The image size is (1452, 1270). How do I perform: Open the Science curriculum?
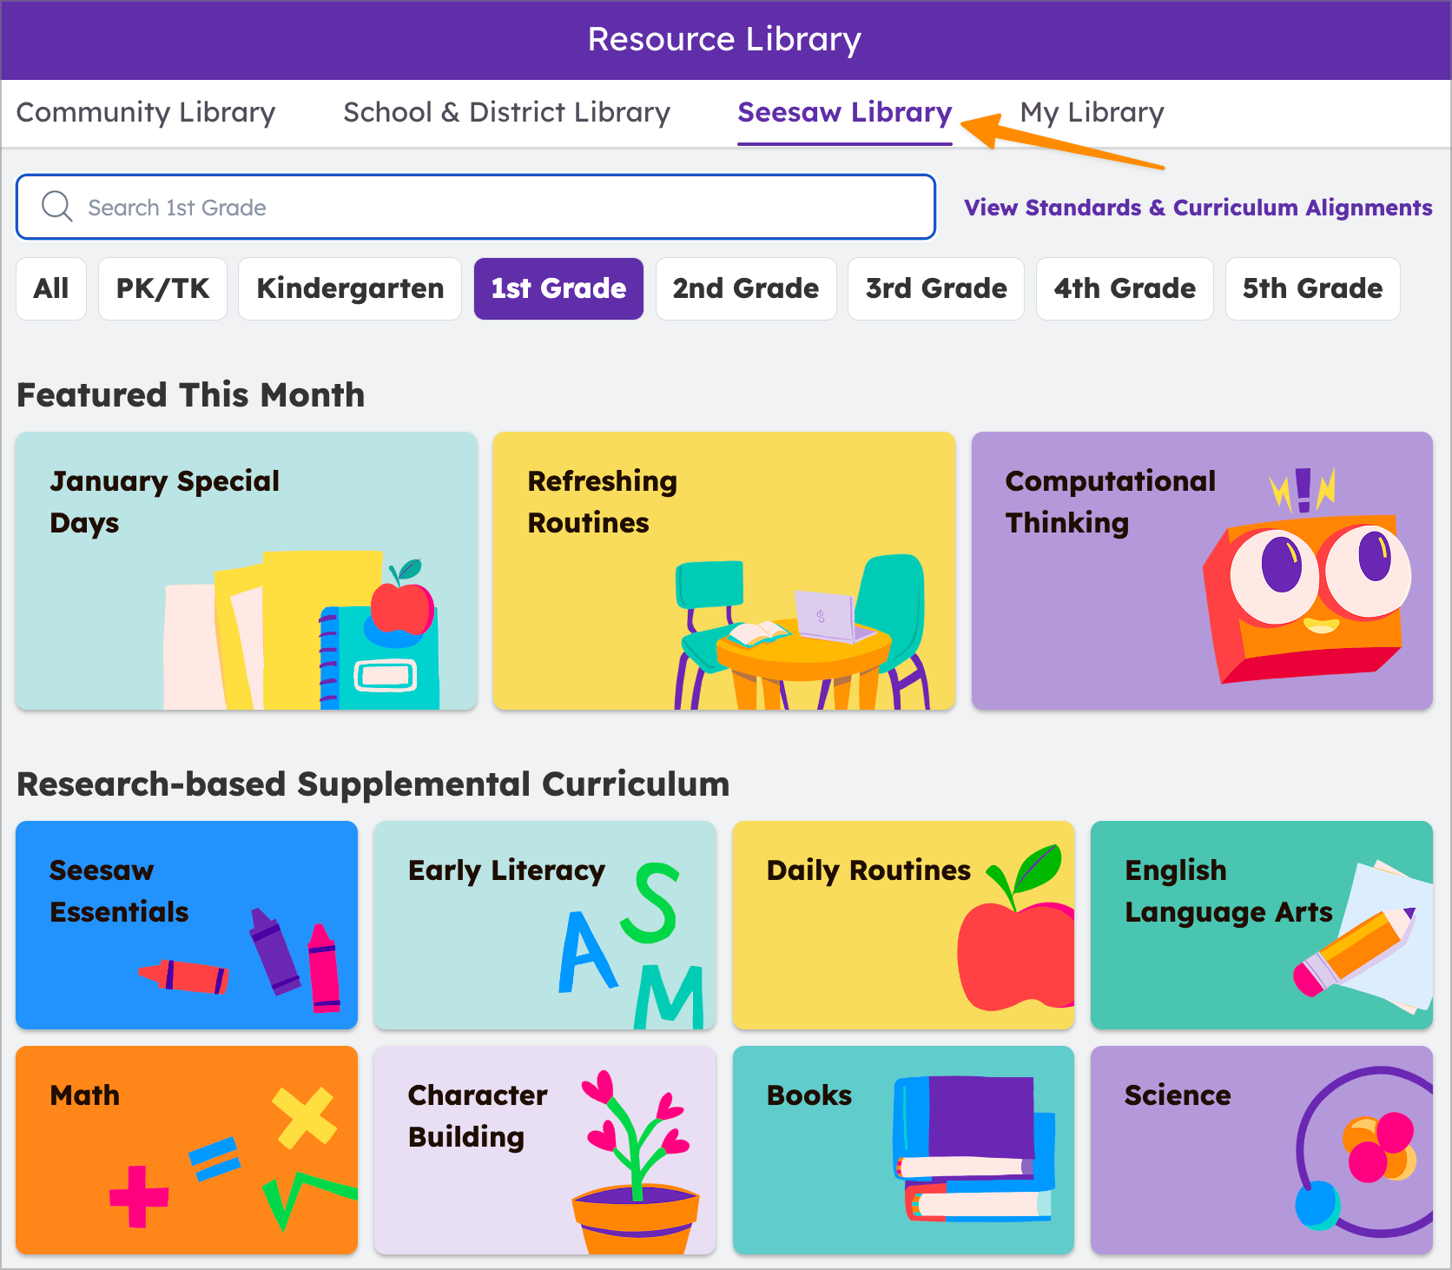coord(1261,1149)
